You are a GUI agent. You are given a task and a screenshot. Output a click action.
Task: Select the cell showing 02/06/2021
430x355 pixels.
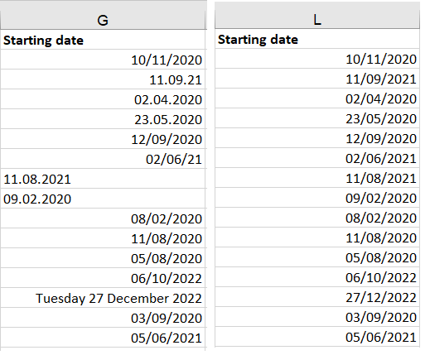coord(317,158)
